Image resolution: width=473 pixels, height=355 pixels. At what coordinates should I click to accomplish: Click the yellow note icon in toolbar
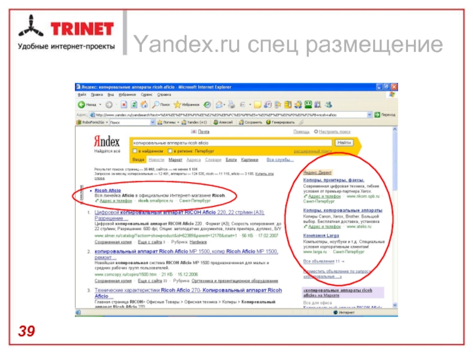[x=258, y=105]
